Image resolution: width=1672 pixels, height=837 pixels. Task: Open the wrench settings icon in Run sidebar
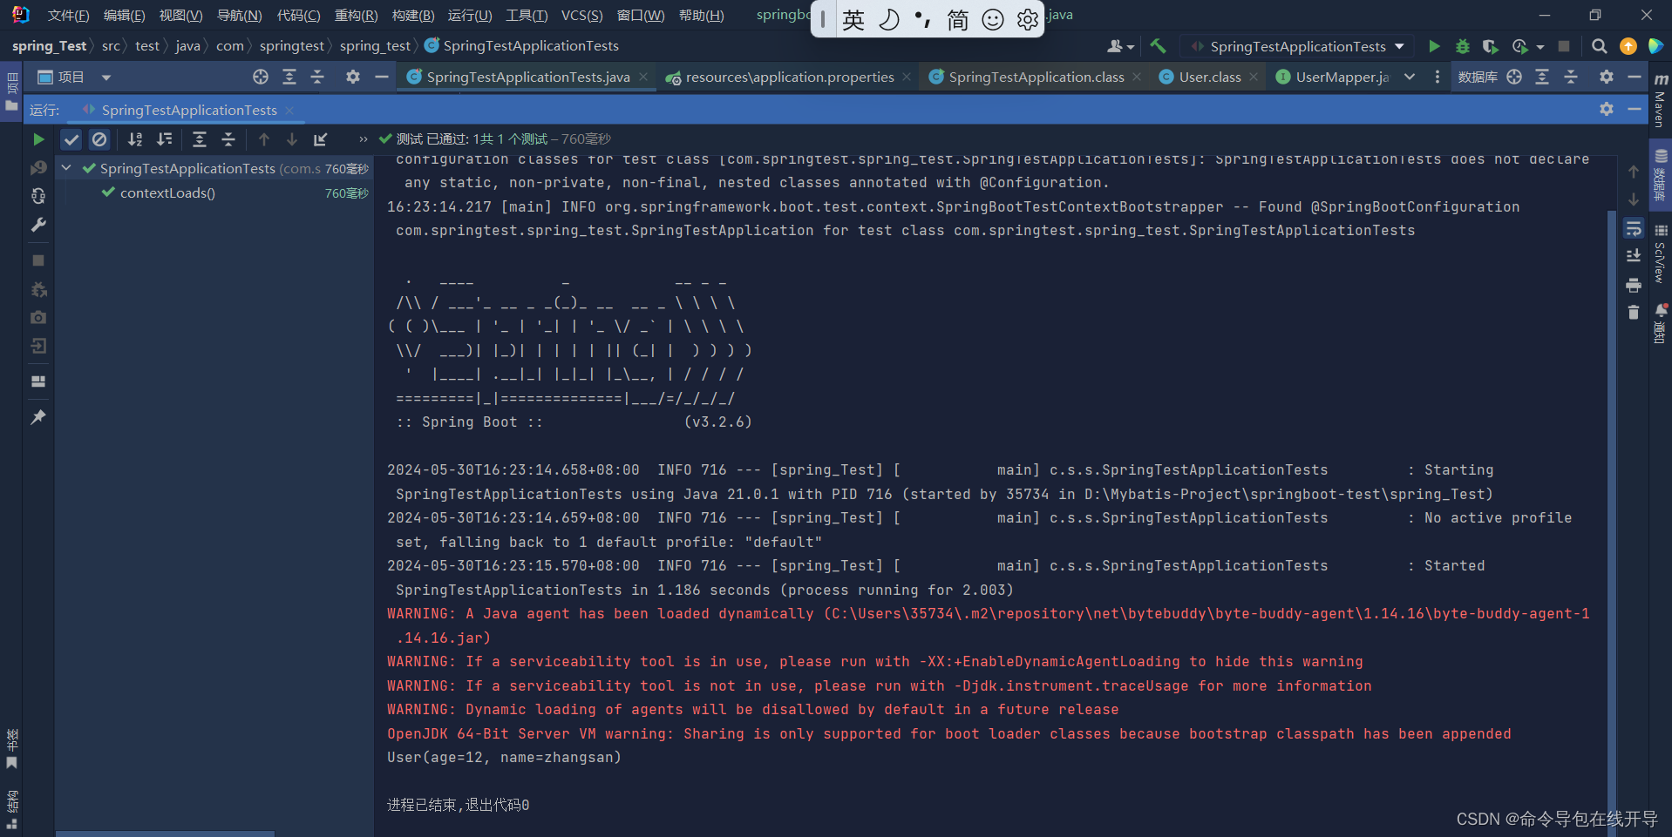[38, 225]
